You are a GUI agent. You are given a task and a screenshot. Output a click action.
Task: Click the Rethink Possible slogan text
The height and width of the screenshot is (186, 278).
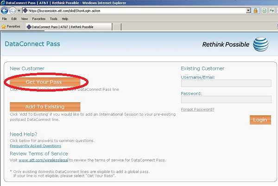[226, 44]
